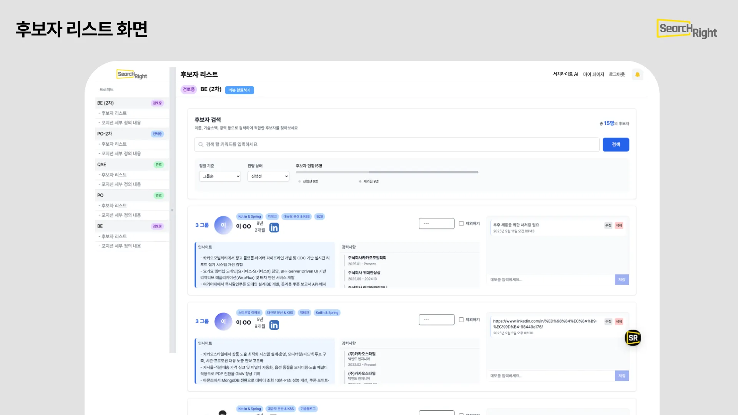The width and height of the screenshot is (738, 415).
Task: Select the PO-2차 project in the sidebar
Action: [x=105, y=134]
